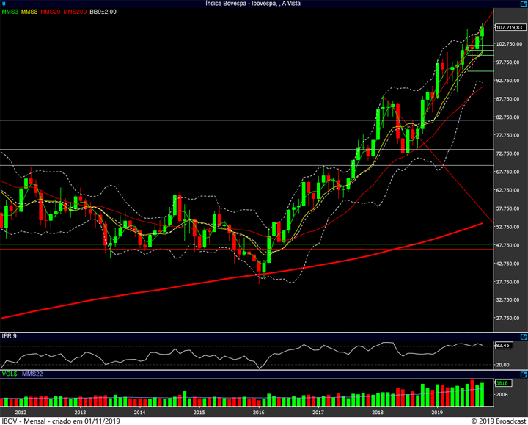Viewport: 528px width, 425px height.
Task: Click the IFR value 82,45 tag
Action: (x=504, y=345)
